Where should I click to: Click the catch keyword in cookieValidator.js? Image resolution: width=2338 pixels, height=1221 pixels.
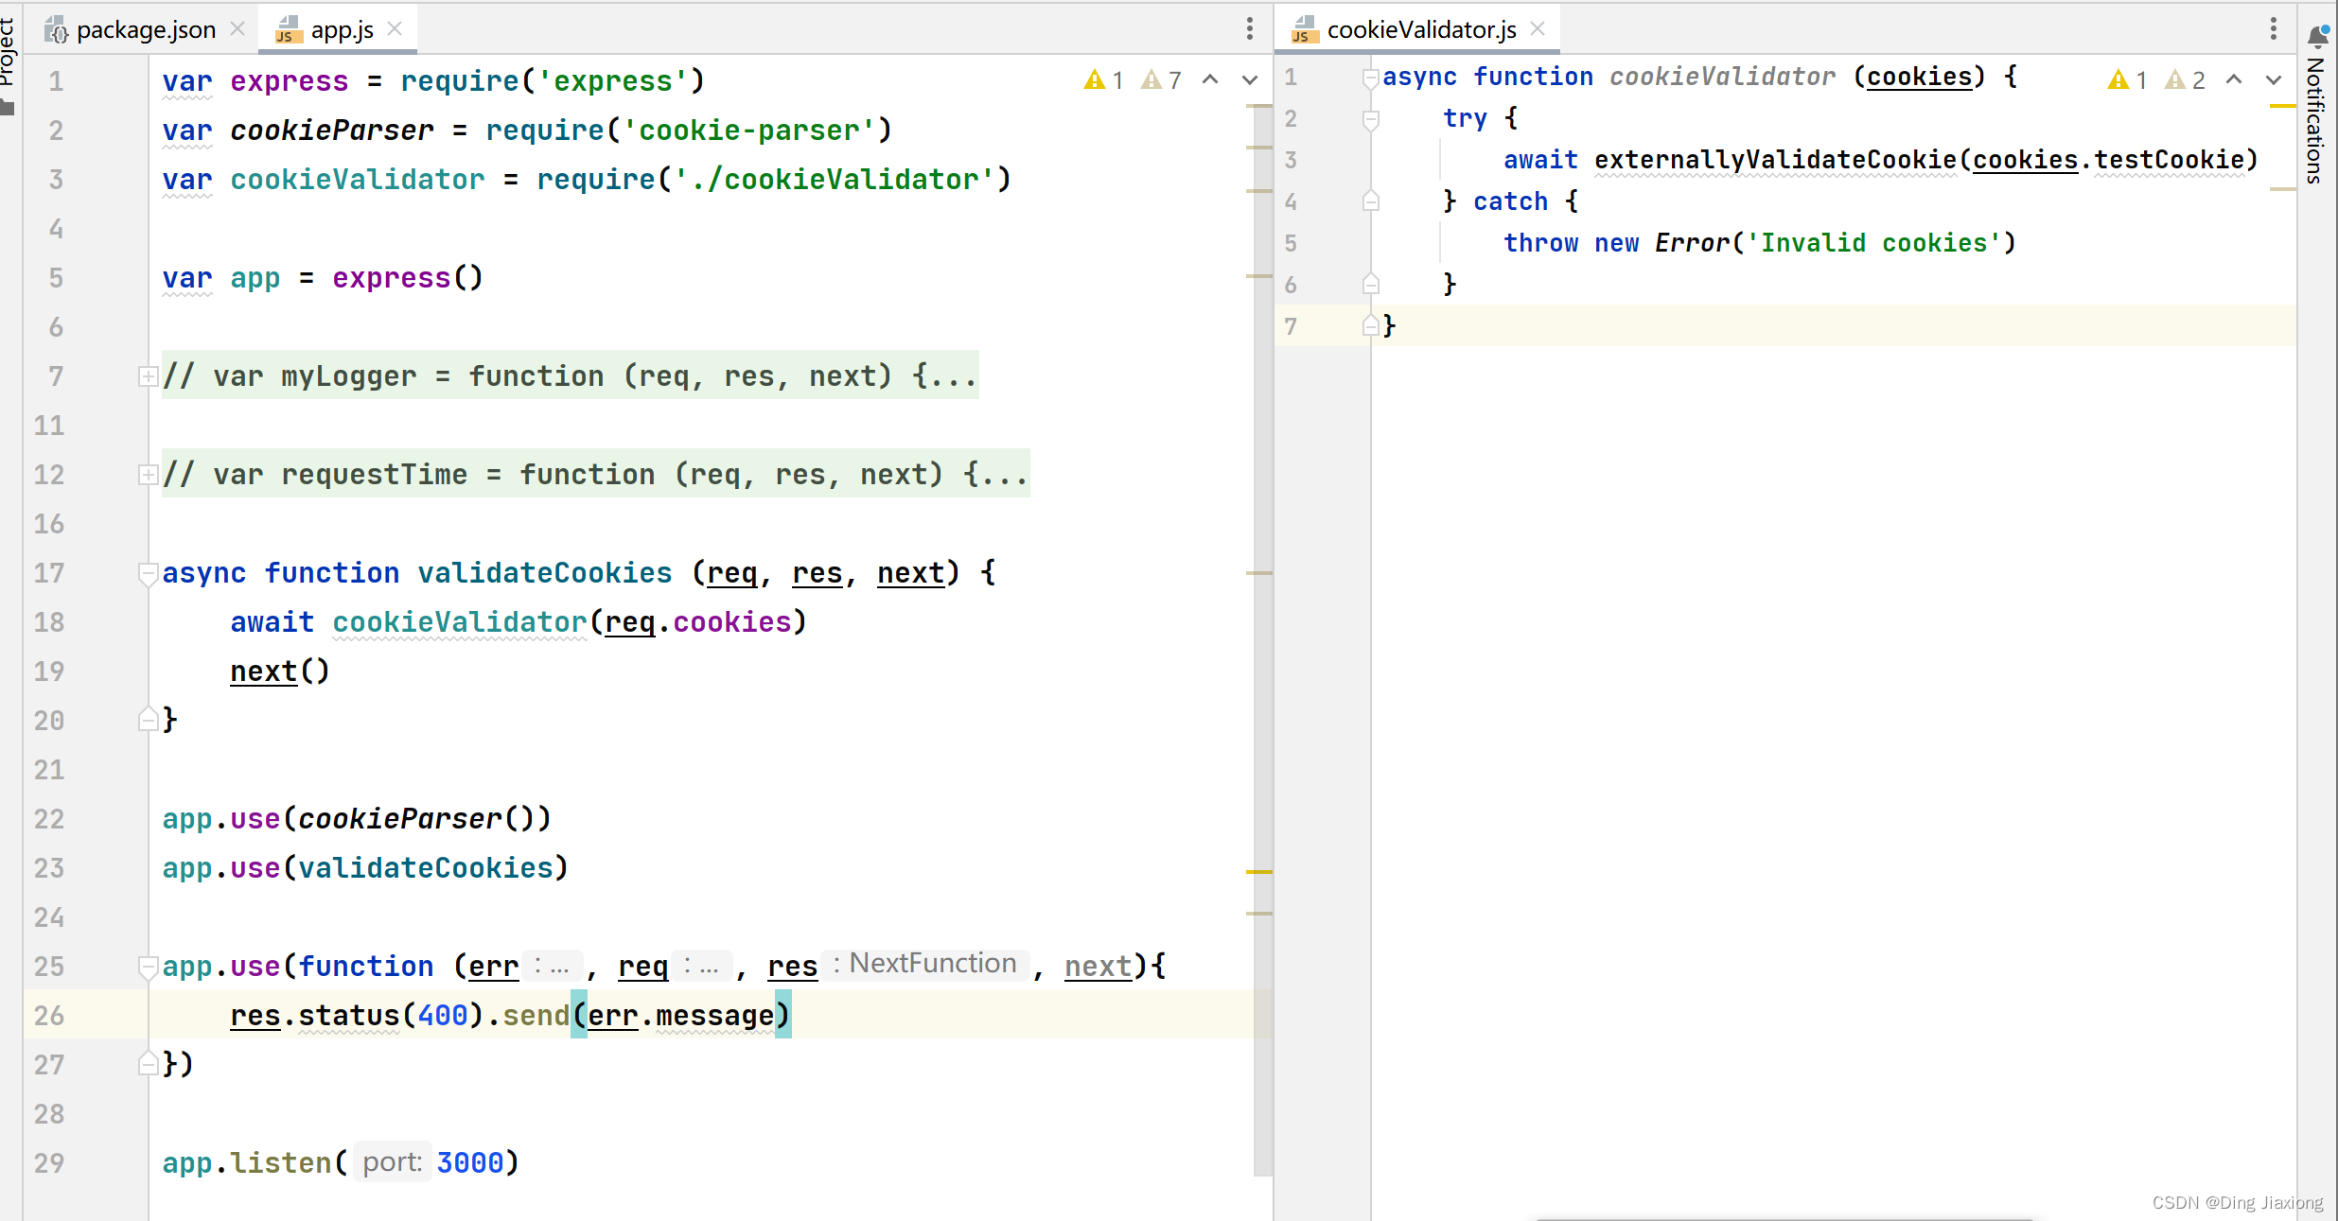pyautogui.click(x=1510, y=201)
